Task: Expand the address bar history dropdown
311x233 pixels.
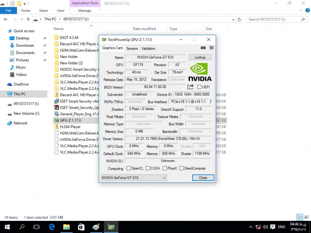Action: pos(233,19)
